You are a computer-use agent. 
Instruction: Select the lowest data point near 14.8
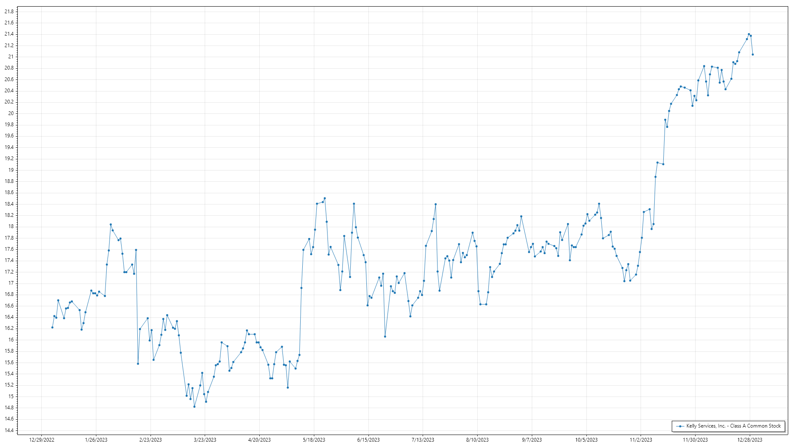coord(194,407)
